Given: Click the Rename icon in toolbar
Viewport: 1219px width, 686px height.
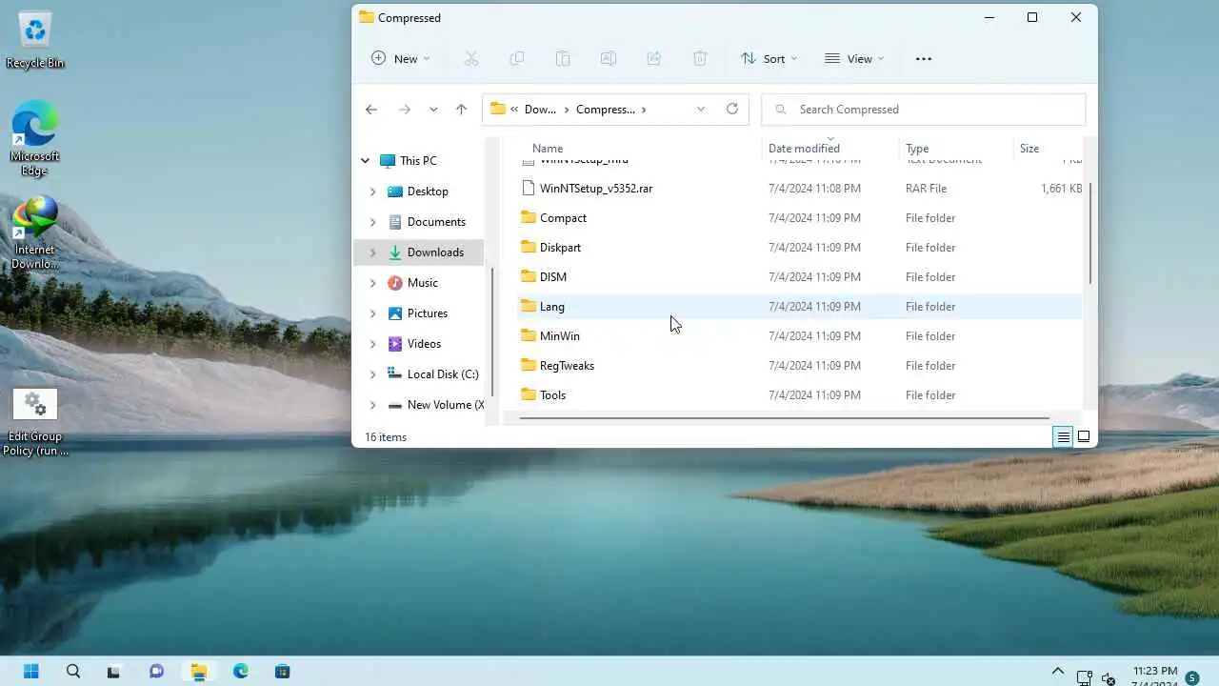Looking at the screenshot, I should point(609,58).
